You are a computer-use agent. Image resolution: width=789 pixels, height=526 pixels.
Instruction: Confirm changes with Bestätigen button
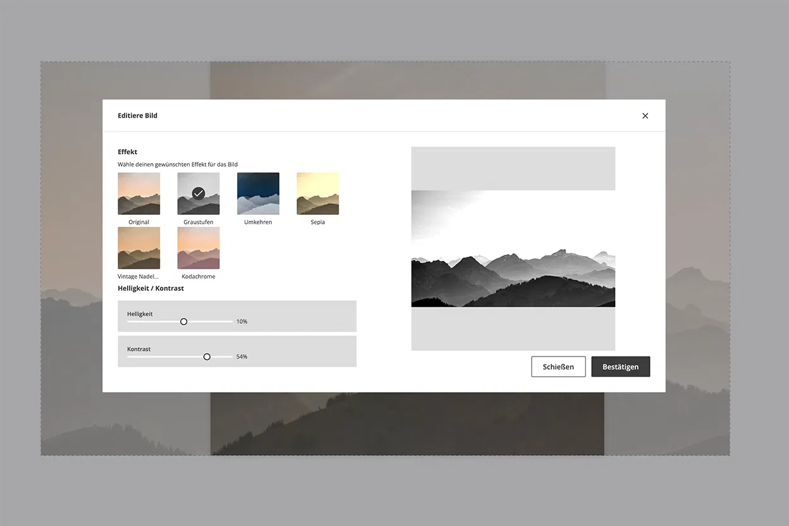tap(620, 367)
